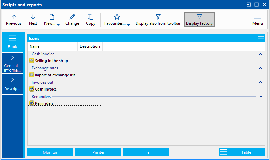Screen dimensions: 270x160
Task: Close the Scripts and reports window
Action: click(x=265, y=5)
